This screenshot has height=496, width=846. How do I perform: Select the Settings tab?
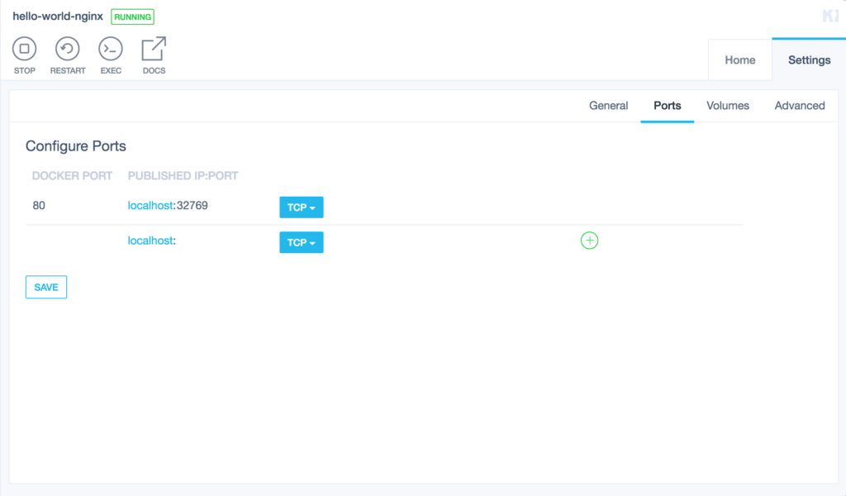tap(809, 60)
